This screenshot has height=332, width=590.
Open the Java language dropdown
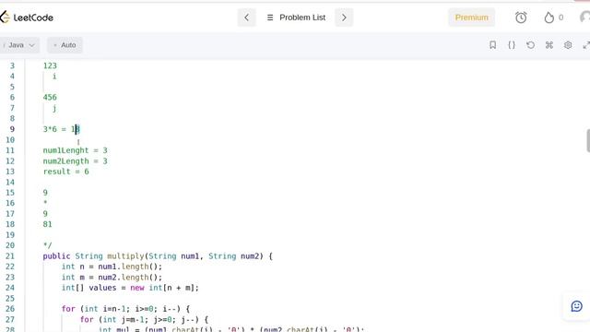(19, 45)
